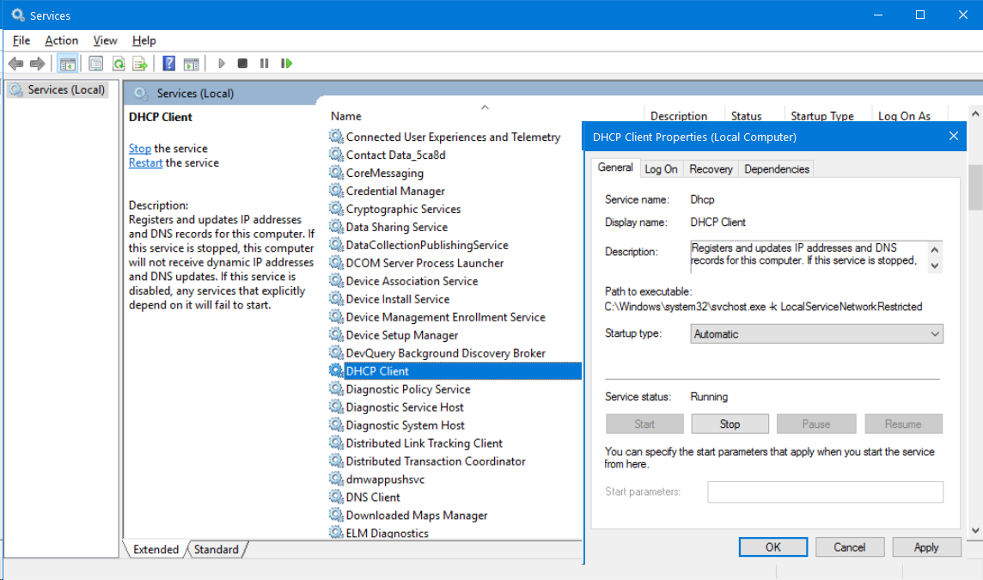983x580 pixels.
Task: Select Services (Local) tree node
Action: click(58, 89)
